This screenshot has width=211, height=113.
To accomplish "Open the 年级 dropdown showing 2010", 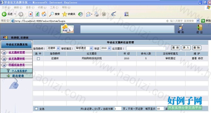I will click(x=106, y=48).
